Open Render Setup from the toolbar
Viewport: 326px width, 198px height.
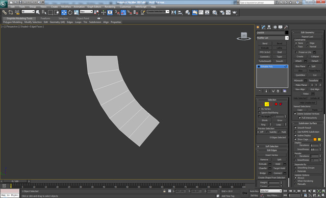pos(222,12)
